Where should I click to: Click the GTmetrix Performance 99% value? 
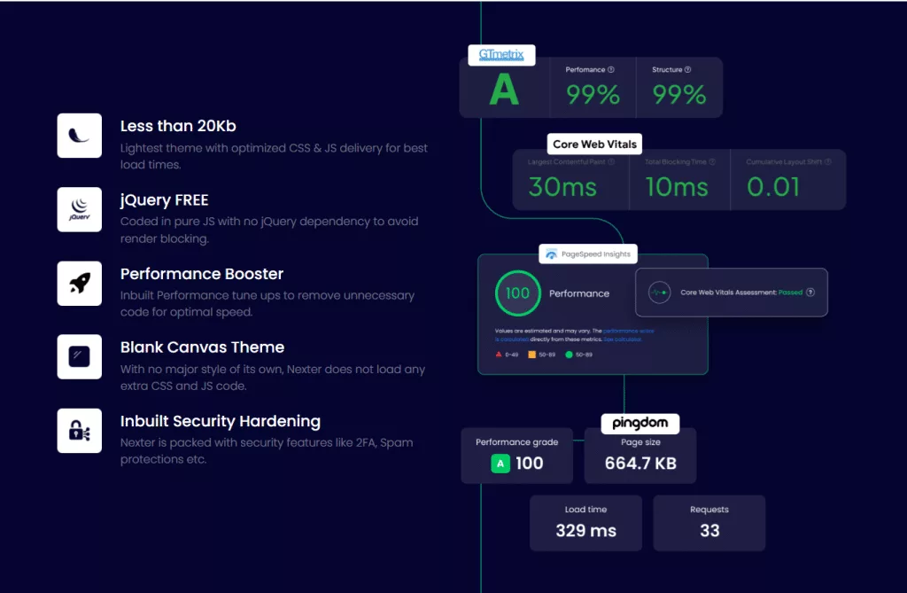point(593,94)
